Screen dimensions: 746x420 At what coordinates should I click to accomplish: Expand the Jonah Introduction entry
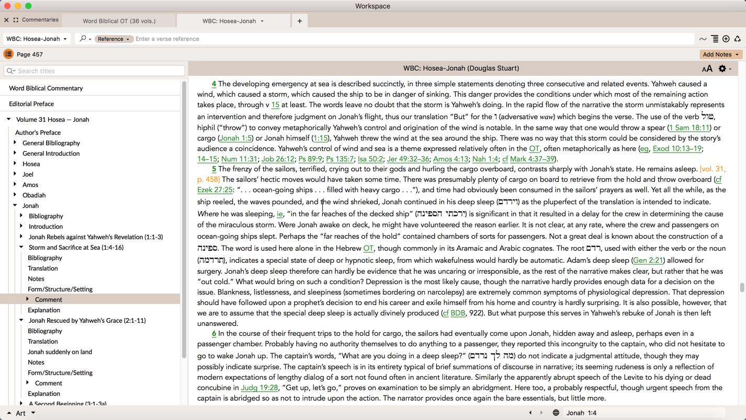21,226
